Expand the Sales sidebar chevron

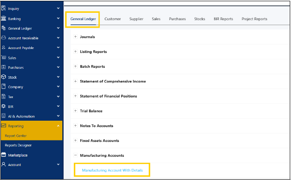tap(58, 57)
